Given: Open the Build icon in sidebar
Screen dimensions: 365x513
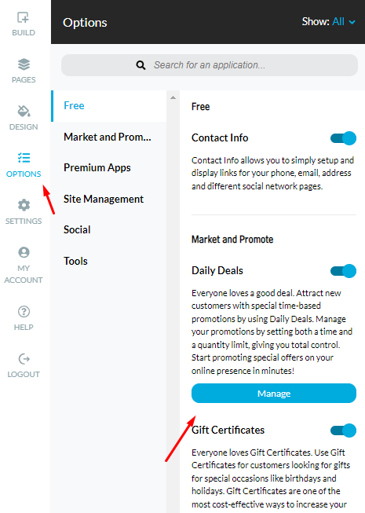Looking at the screenshot, I should (x=24, y=17).
